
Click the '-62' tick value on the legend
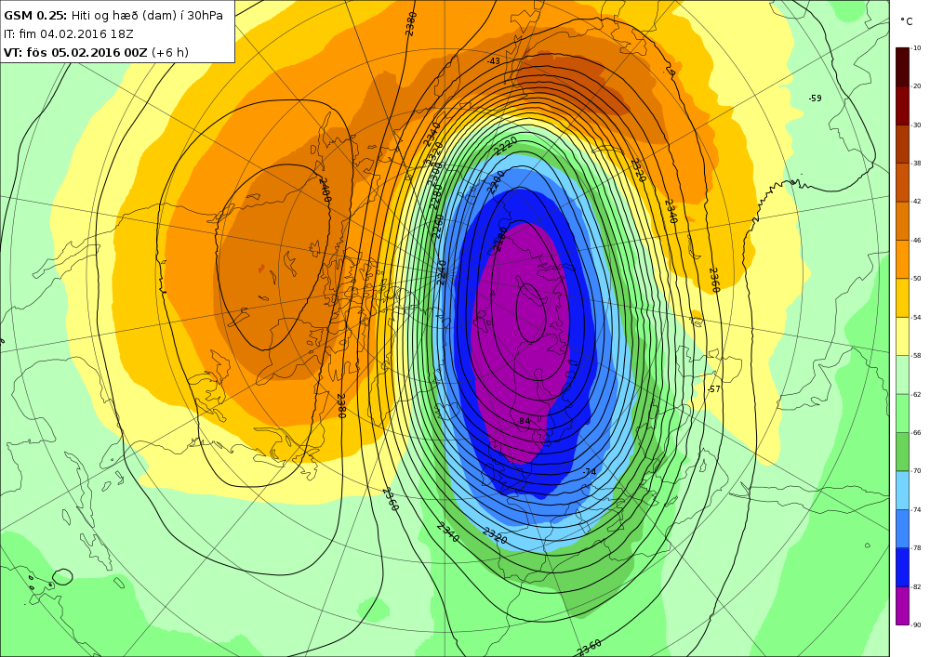coord(916,394)
